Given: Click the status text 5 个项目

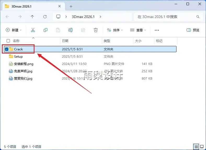Looking at the screenshot, I should 10,147.
